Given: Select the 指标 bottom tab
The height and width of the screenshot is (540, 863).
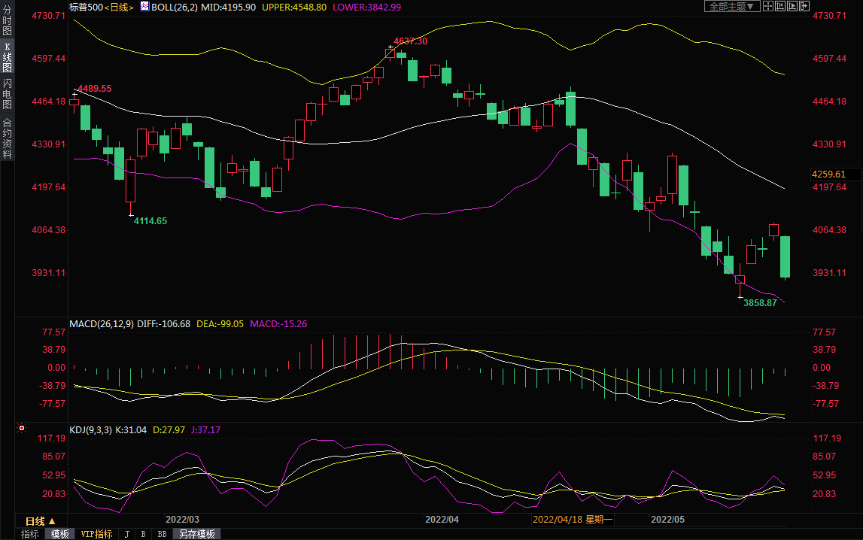Looking at the screenshot, I should [x=30, y=534].
